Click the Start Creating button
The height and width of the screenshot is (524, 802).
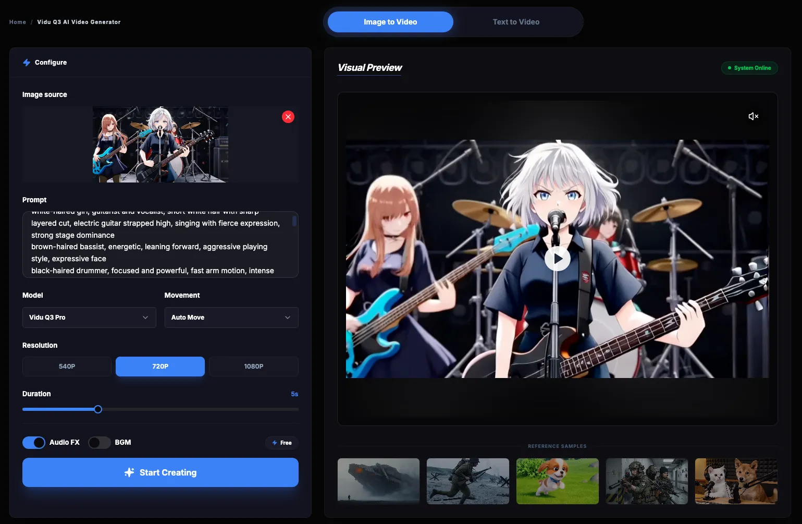pyautogui.click(x=161, y=472)
